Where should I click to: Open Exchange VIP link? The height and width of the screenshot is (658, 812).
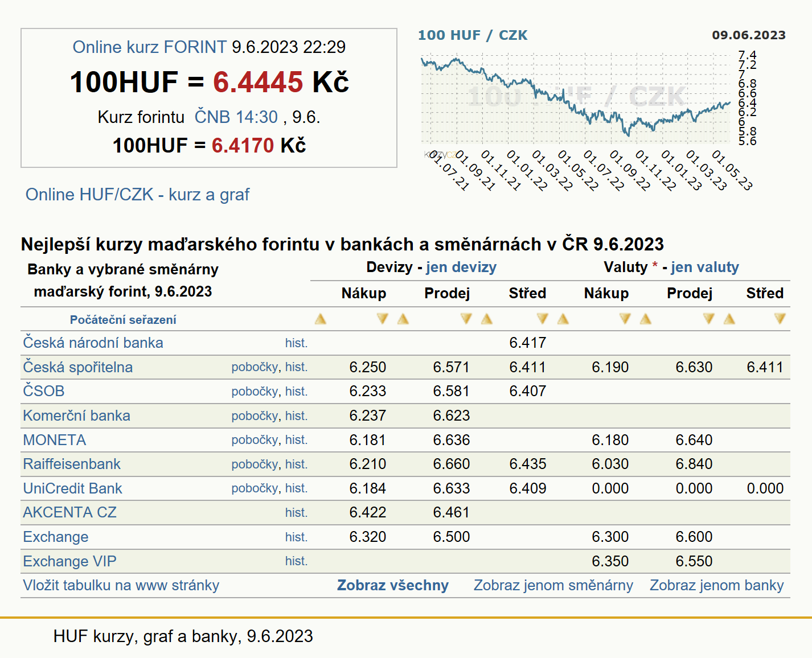tap(69, 561)
